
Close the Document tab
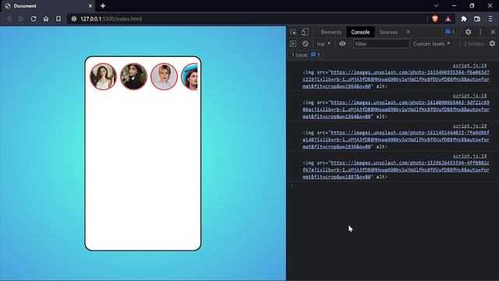coord(90,5)
